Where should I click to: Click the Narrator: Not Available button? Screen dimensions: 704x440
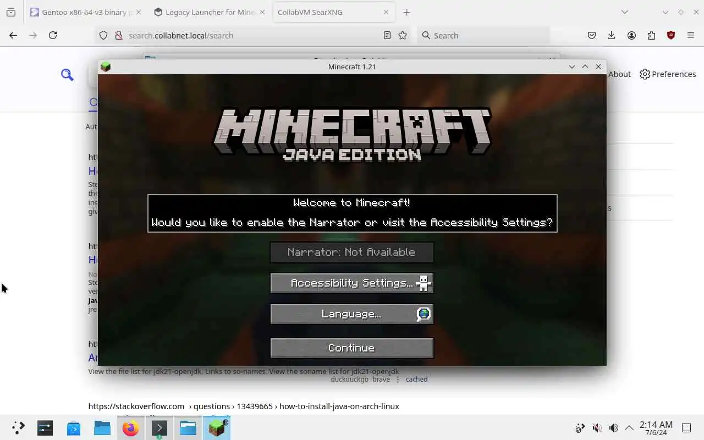click(352, 252)
